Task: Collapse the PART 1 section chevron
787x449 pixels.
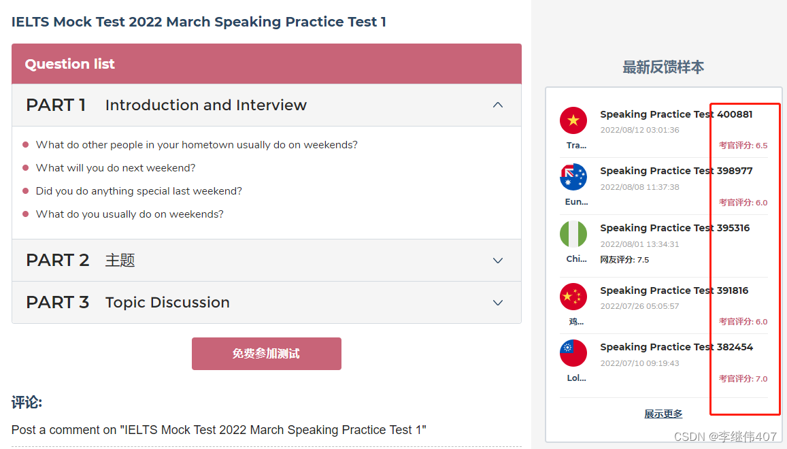Action: pos(497,105)
